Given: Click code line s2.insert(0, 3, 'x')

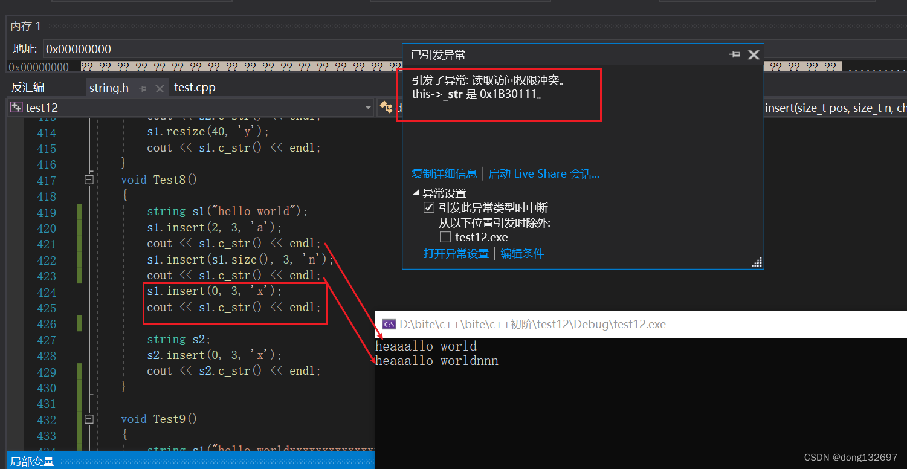Looking at the screenshot, I should (x=215, y=355).
